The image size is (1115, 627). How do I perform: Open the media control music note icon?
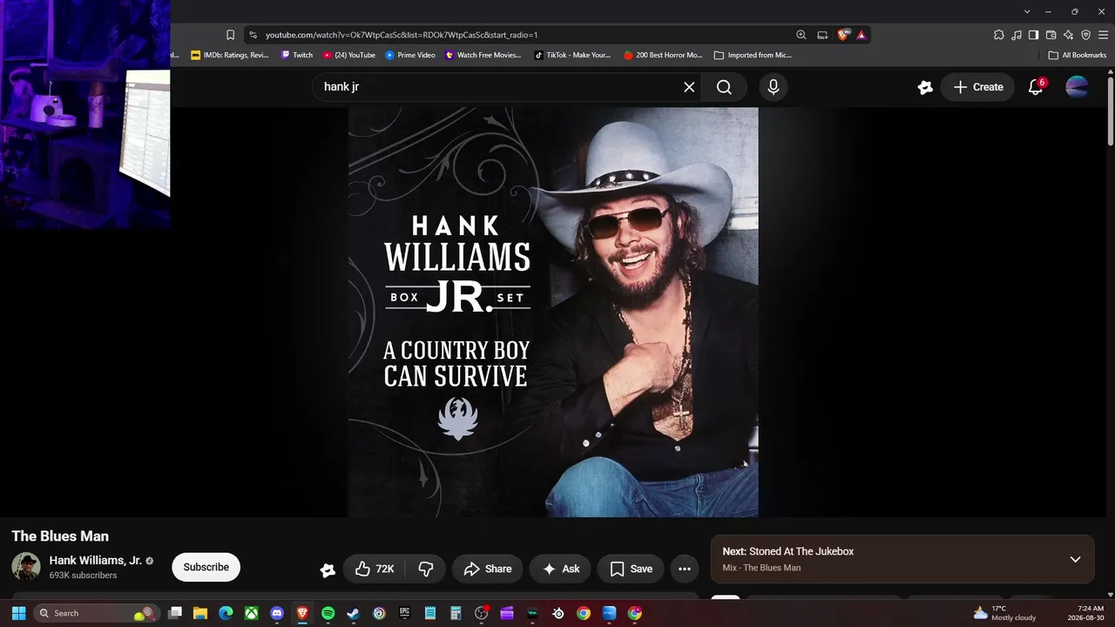click(x=1017, y=35)
